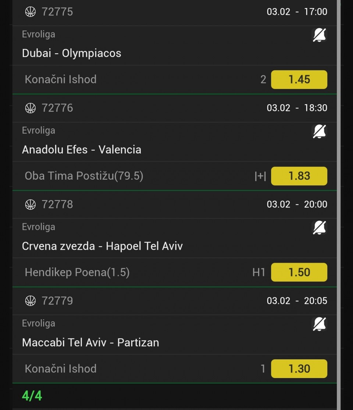Enable notifications for Anadolu Efes - Valencia

pyautogui.click(x=319, y=132)
